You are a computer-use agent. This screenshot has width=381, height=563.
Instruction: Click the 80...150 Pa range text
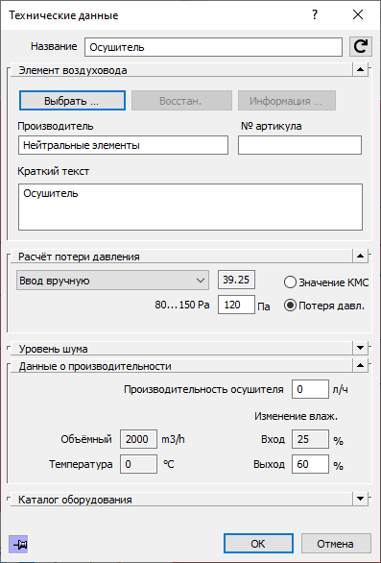point(182,306)
